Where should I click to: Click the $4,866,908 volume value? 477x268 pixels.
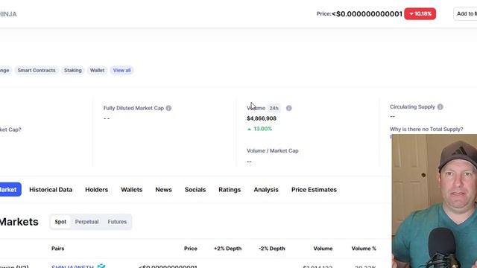point(262,118)
